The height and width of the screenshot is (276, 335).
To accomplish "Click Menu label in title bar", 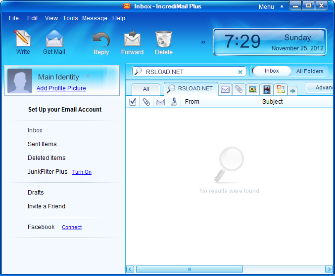I will [x=266, y=7].
